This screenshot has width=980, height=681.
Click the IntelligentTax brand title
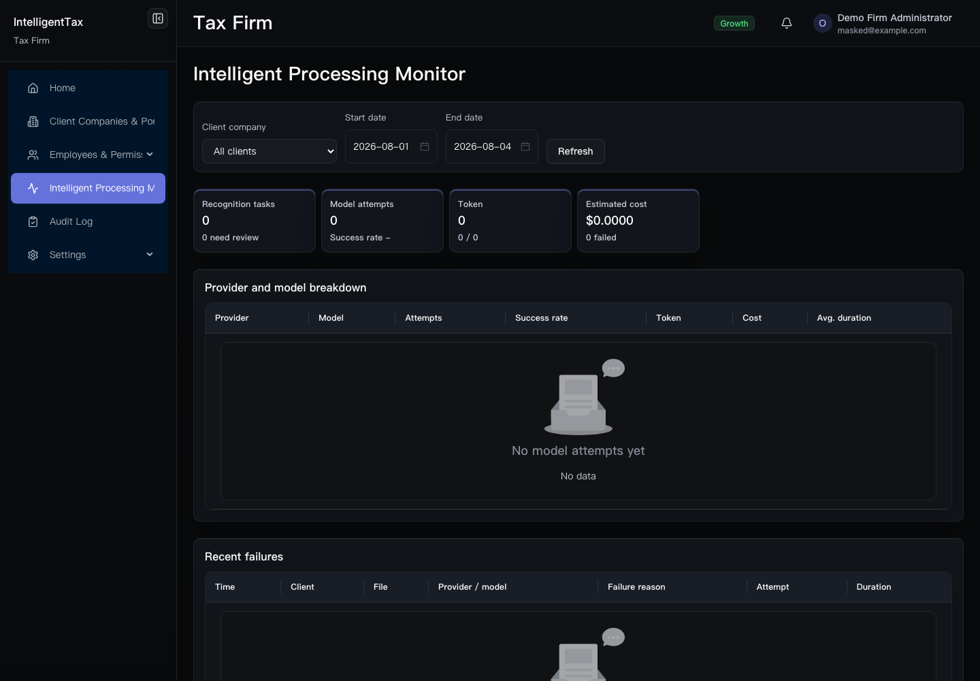48,22
